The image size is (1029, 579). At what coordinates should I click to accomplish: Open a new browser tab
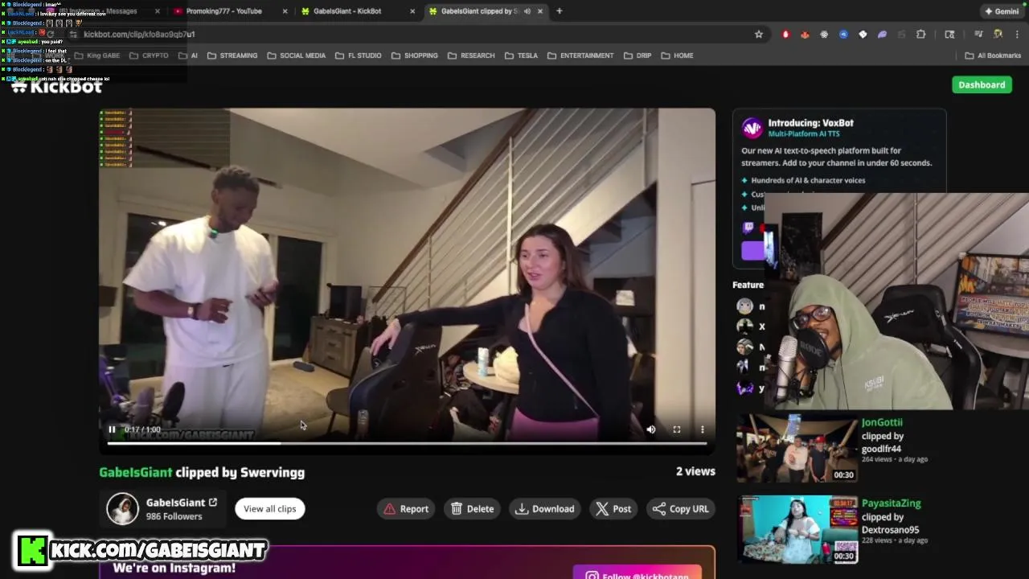pyautogui.click(x=560, y=11)
